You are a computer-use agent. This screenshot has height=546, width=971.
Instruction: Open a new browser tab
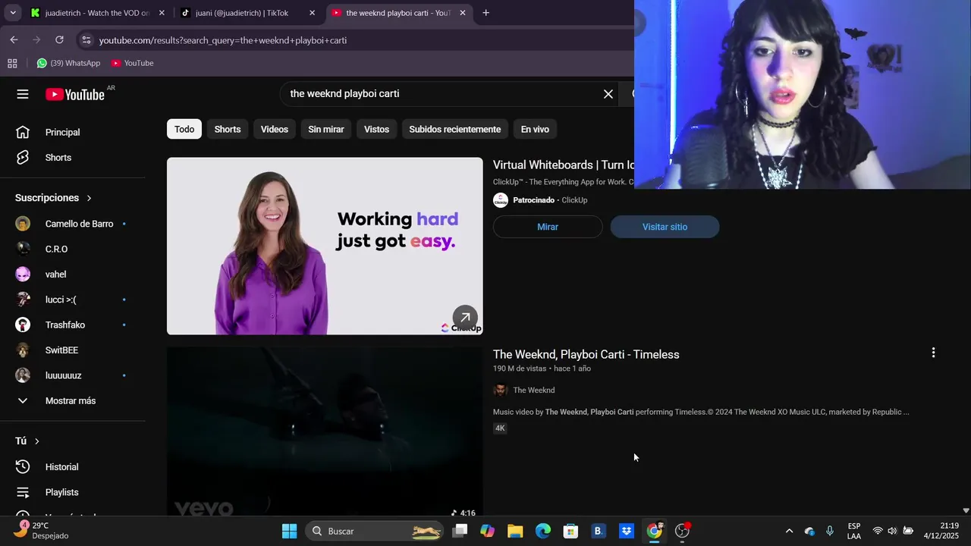[x=485, y=13]
